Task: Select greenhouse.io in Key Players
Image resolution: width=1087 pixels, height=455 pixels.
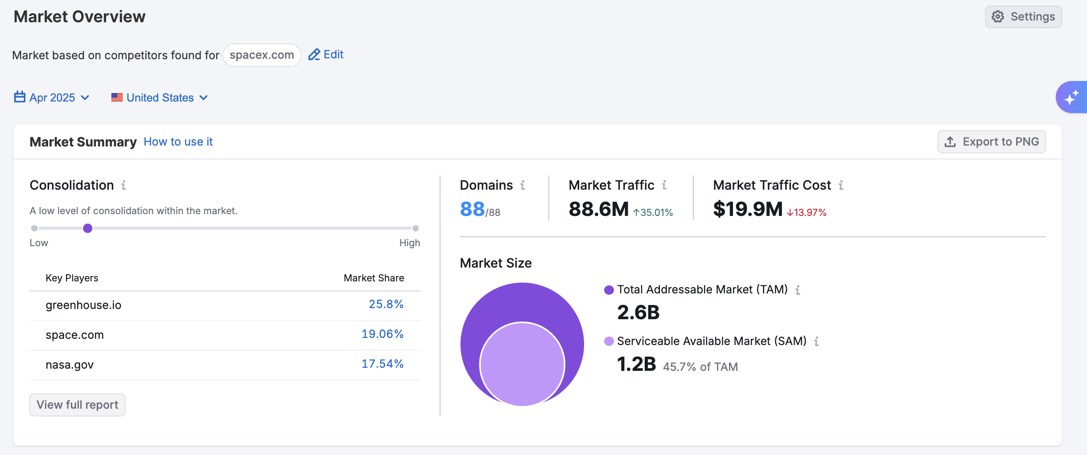Action: pyautogui.click(x=83, y=305)
